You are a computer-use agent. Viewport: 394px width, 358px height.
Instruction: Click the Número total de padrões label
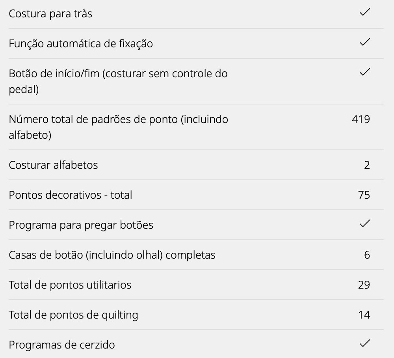(118, 127)
